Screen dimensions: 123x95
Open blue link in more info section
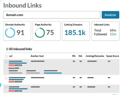53,73
